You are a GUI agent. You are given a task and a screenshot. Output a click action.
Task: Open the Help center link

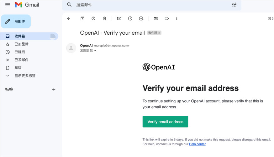(x=197, y=144)
